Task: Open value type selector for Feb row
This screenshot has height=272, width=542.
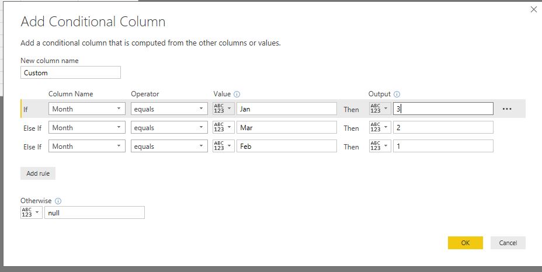Action: tap(224, 146)
